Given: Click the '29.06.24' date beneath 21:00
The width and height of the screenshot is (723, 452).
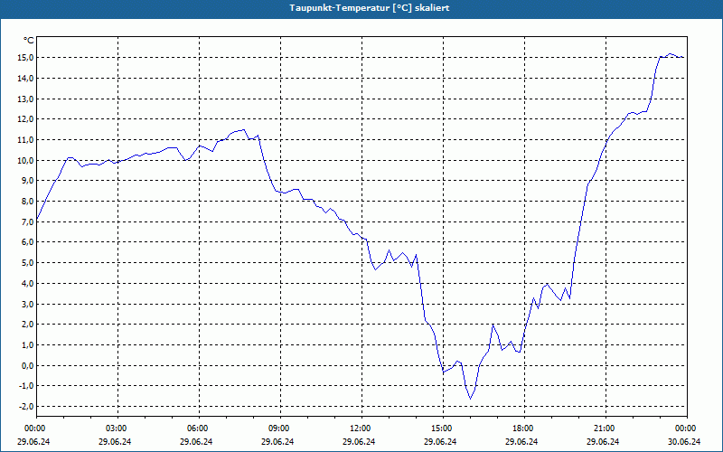Looking at the screenshot, I should point(603,441).
